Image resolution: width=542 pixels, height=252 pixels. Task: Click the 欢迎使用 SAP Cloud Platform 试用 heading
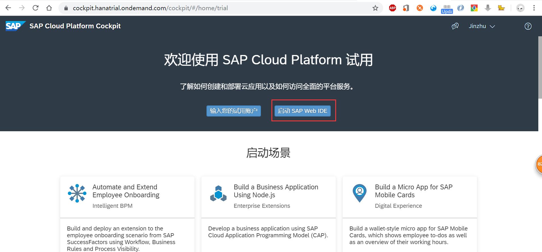268,60
